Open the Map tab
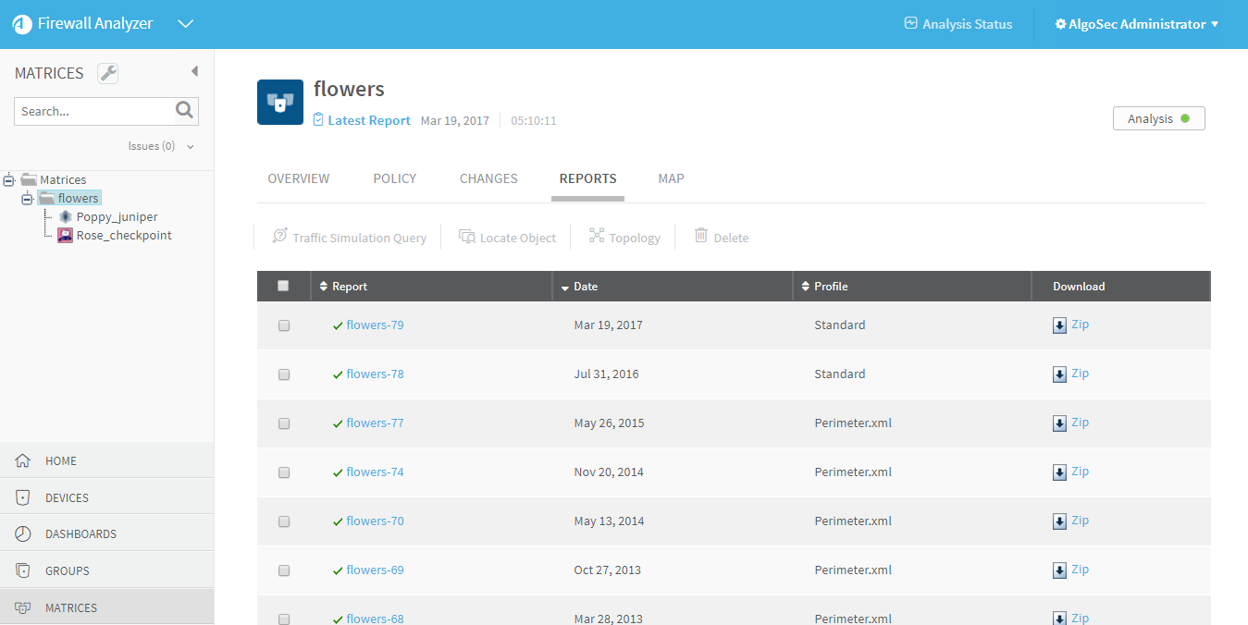Viewport: 1248px width, 625px height. [x=671, y=178]
